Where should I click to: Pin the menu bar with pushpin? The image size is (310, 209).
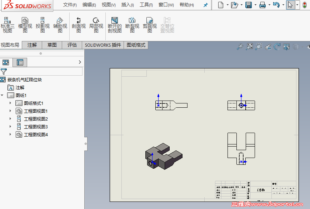click(206, 5)
